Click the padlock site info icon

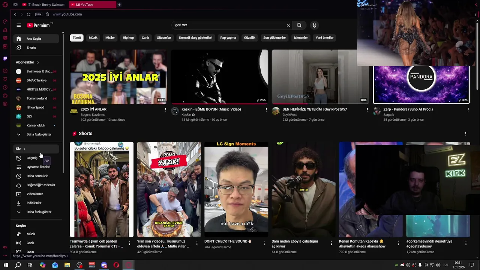(47, 14)
